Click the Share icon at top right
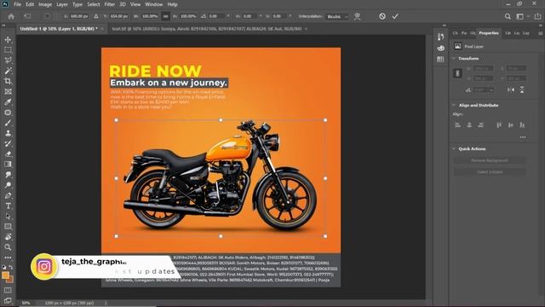The image size is (545, 307). point(537,16)
